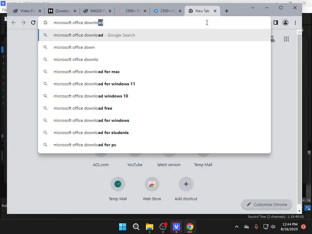Switch to second 2500+ tab
The image size is (312, 234).
[167, 11]
